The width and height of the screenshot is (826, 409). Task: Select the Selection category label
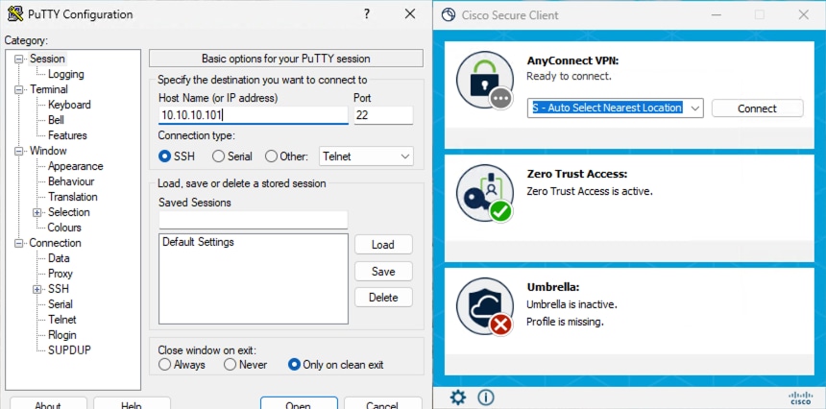(69, 212)
